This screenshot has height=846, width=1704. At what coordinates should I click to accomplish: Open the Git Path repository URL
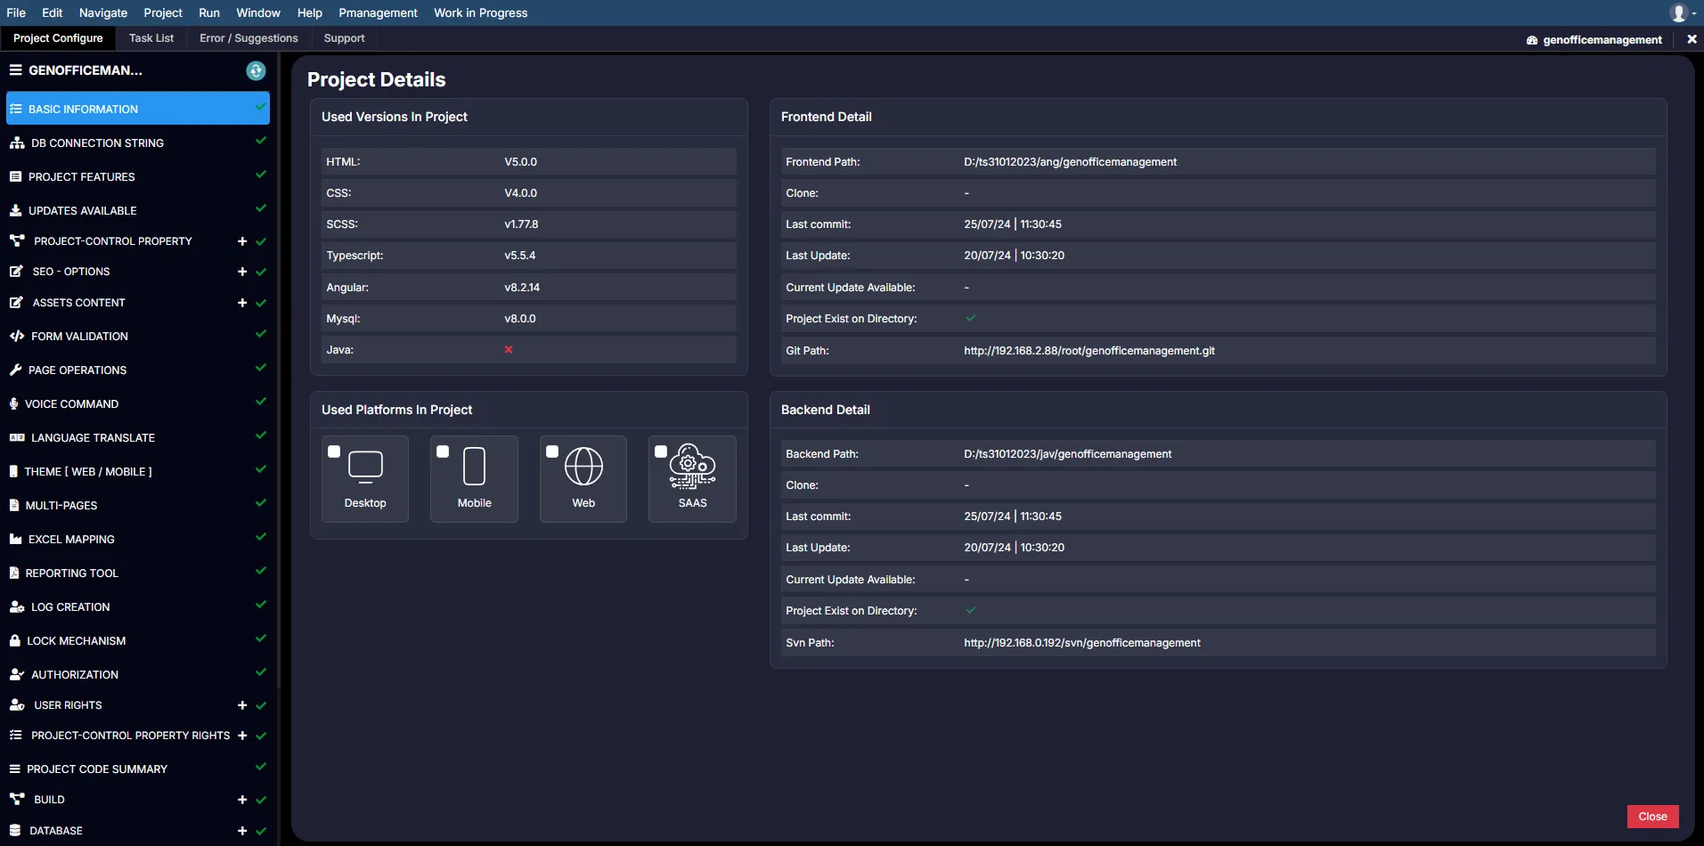tap(1088, 351)
